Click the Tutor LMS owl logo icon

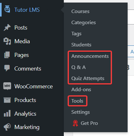7,9
